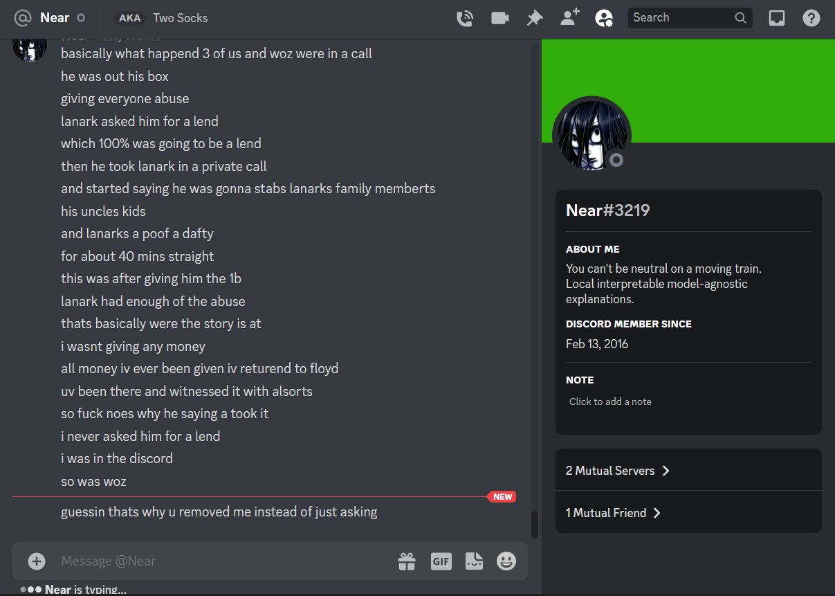The width and height of the screenshot is (835, 596).
Task: Start a video call
Action: 500,18
